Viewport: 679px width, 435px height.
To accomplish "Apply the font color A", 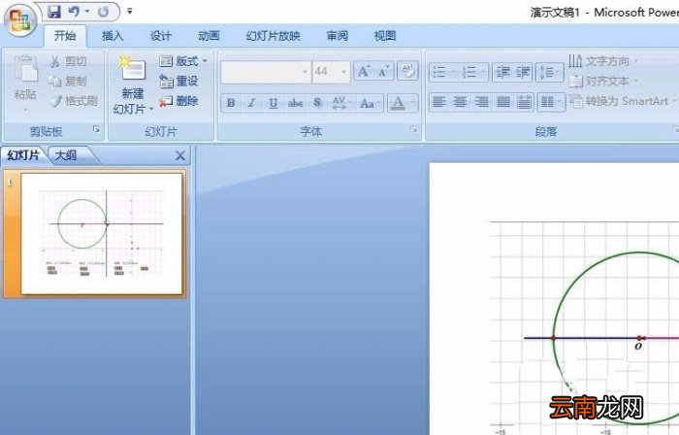I will 398,103.
